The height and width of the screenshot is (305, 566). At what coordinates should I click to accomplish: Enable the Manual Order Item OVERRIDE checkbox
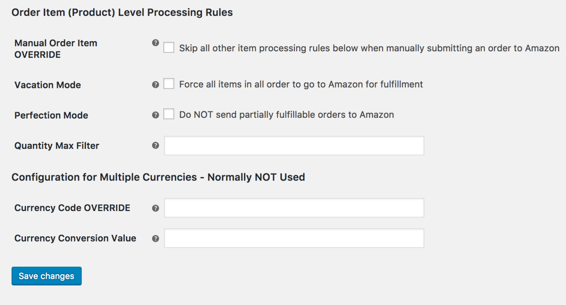pos(168,48)
